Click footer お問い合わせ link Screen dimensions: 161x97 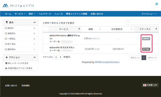(11, 86)
